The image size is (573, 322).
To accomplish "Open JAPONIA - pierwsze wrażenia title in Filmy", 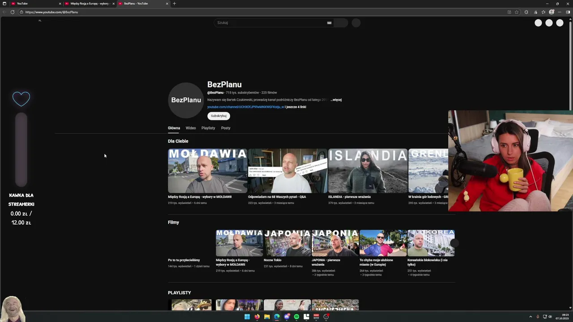I will pyautogui.click(x=326, y=262).
